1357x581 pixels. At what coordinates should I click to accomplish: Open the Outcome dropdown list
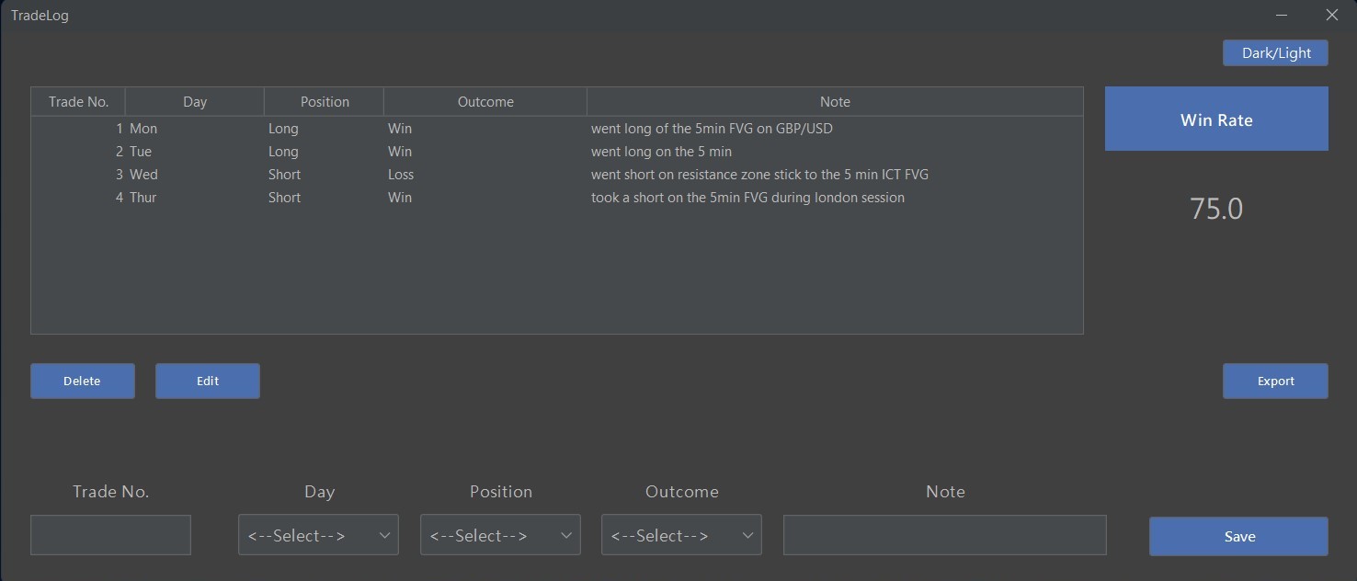coord(681,535)
